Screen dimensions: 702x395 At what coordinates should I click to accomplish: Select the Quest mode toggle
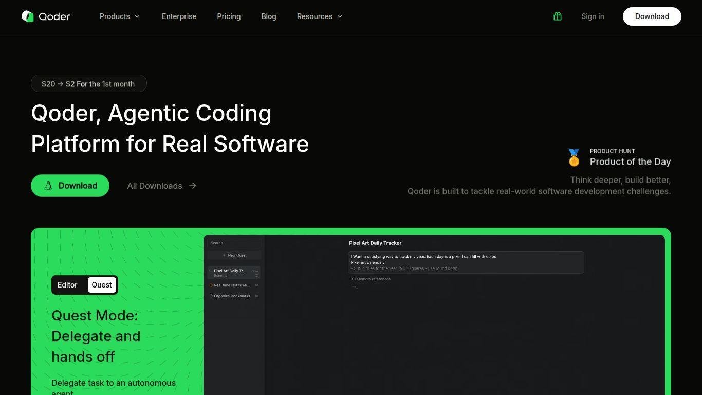pyautogui.click(x=102, y=285)
